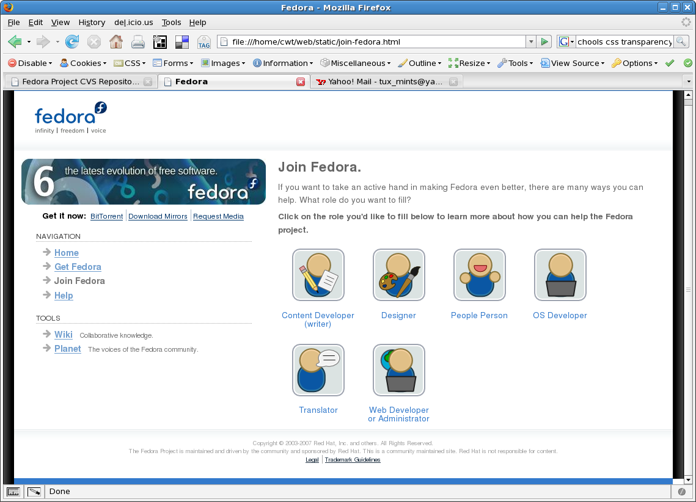Click the Legal footer link

[x=312, y=459]
